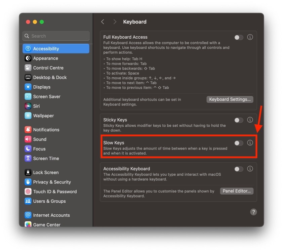
Task: Select Appearance in the sidebar
Action: (x=56, y=58)
